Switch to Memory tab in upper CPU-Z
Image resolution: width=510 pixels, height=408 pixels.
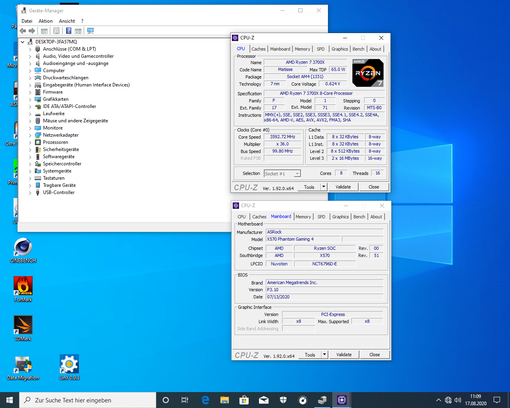pos(302,49)
